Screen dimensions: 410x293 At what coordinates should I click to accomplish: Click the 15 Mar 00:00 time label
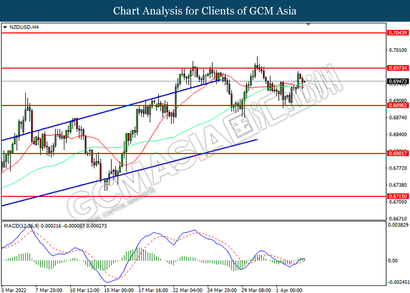point(119,290)
